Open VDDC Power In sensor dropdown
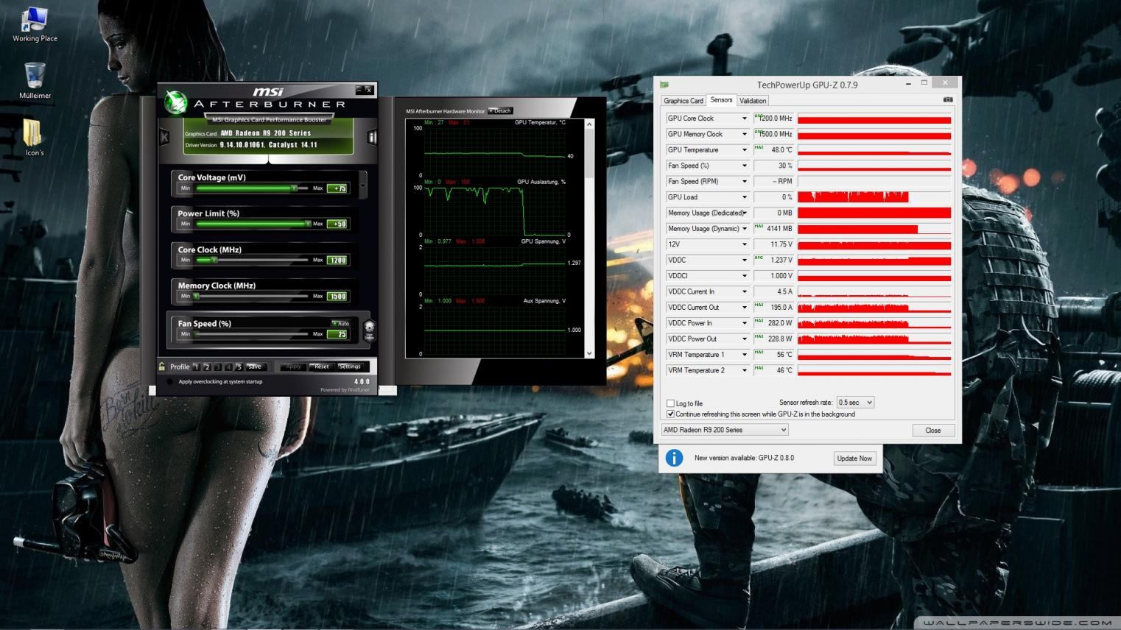 (744, 323)
